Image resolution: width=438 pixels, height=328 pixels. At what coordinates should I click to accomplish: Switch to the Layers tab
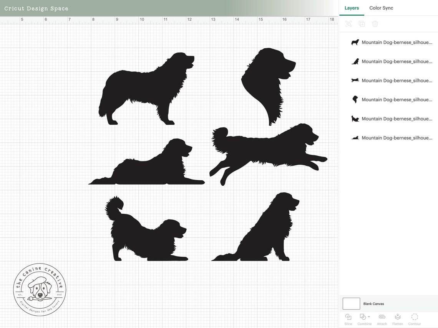[x=352, y=8]
